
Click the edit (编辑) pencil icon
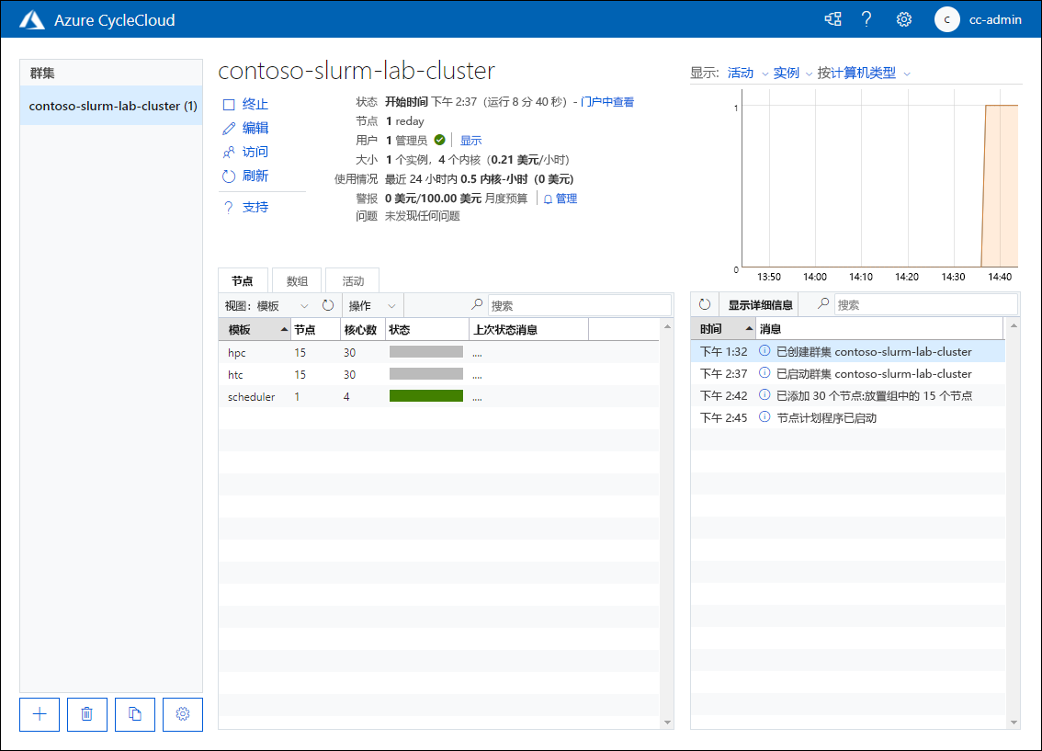pos(229,129)
